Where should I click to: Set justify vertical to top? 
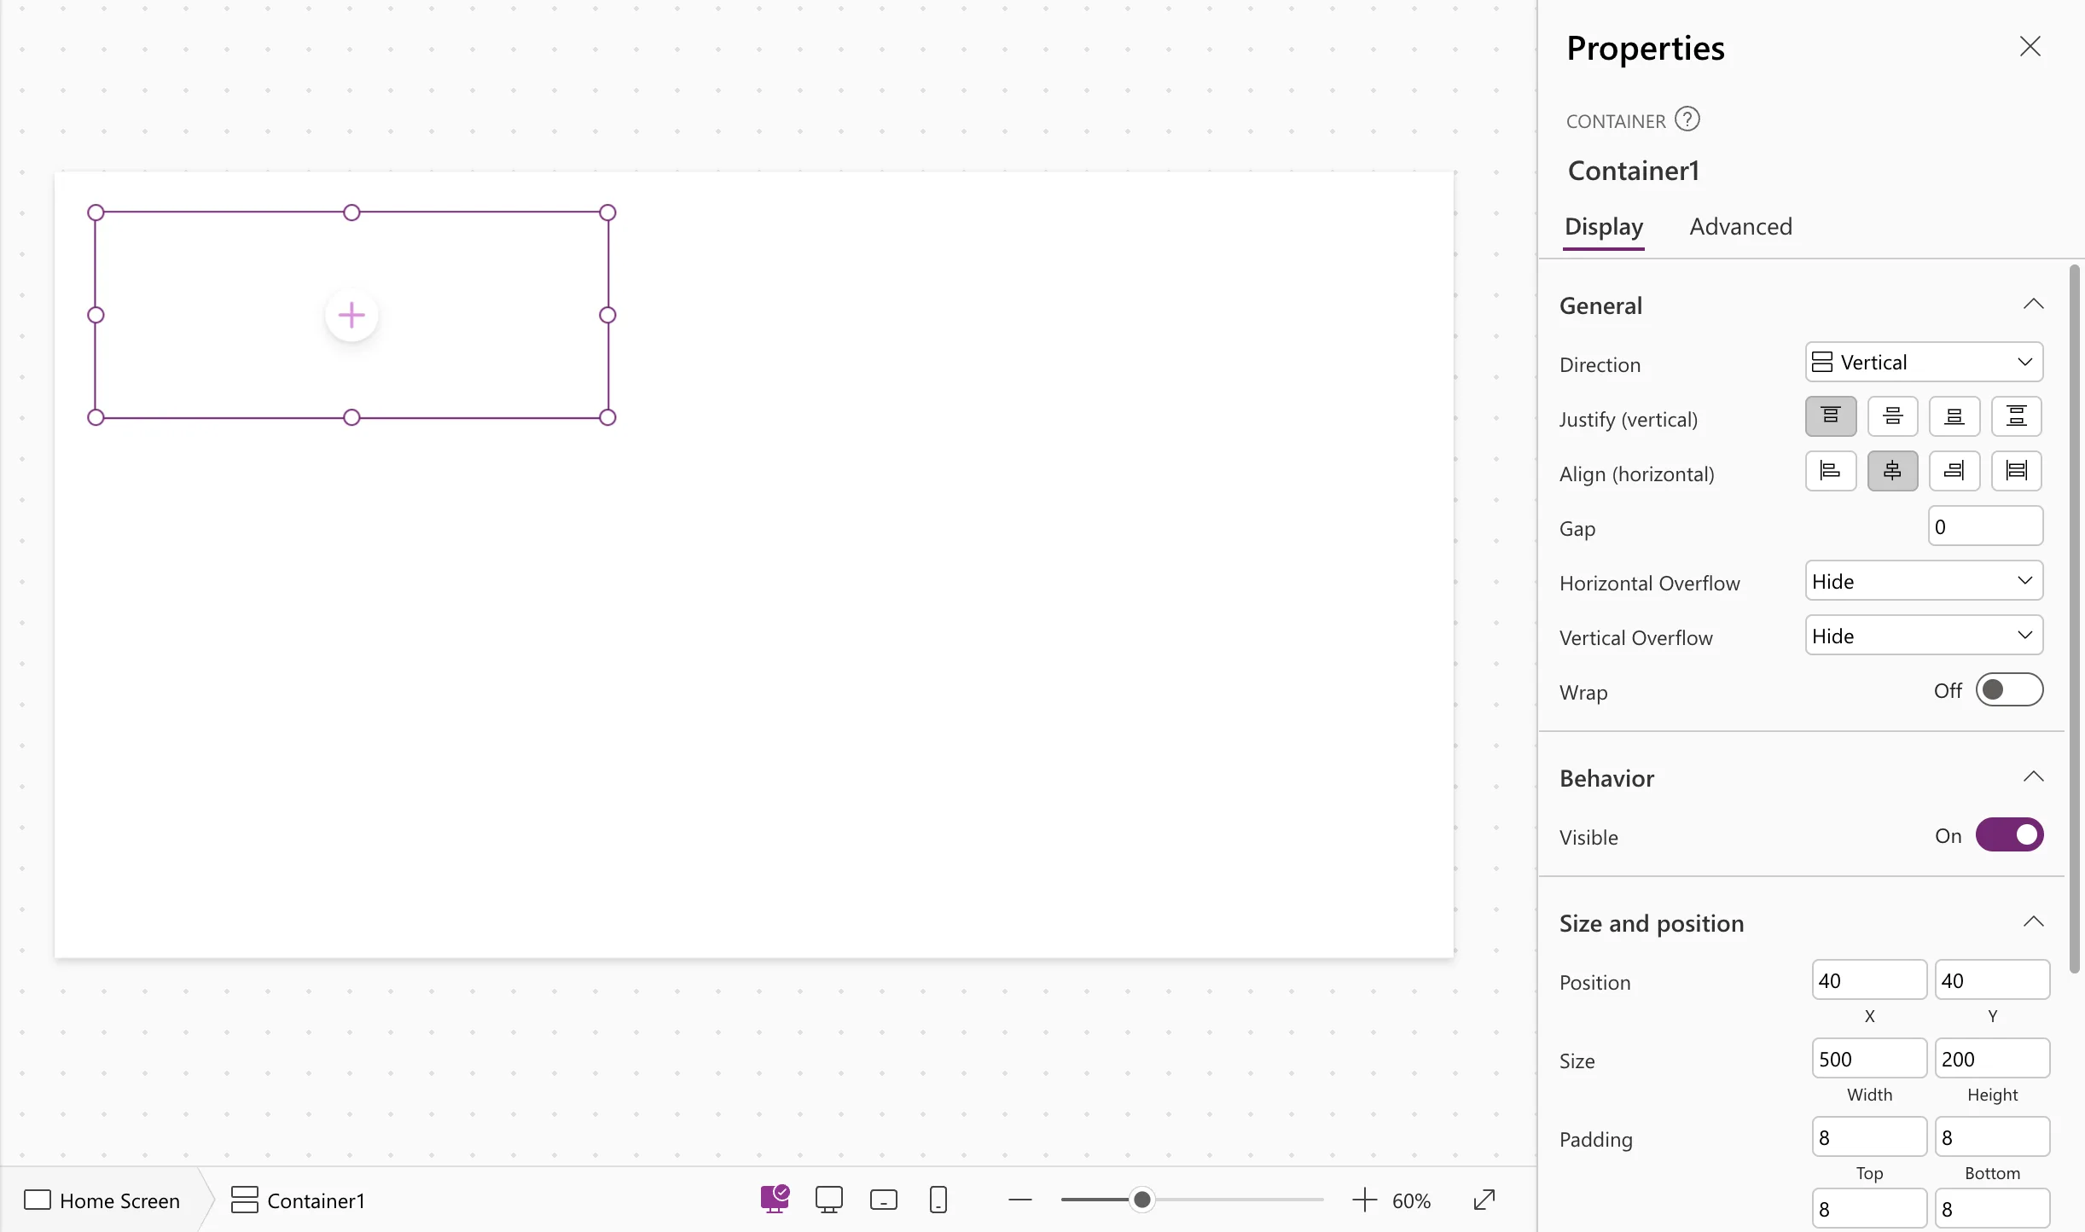pyautogui.click(x=1831, y=416)
